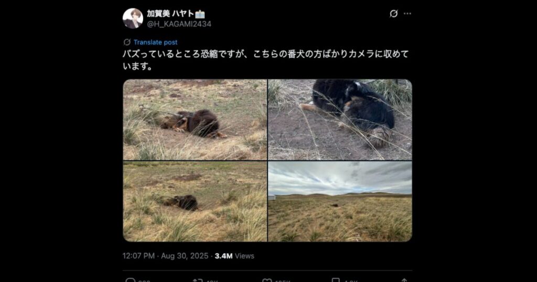Image resolution: width=537 pixels, height=282 pixels.
Task: Click the repost arrows icon
Action: (x=198, y=280)
